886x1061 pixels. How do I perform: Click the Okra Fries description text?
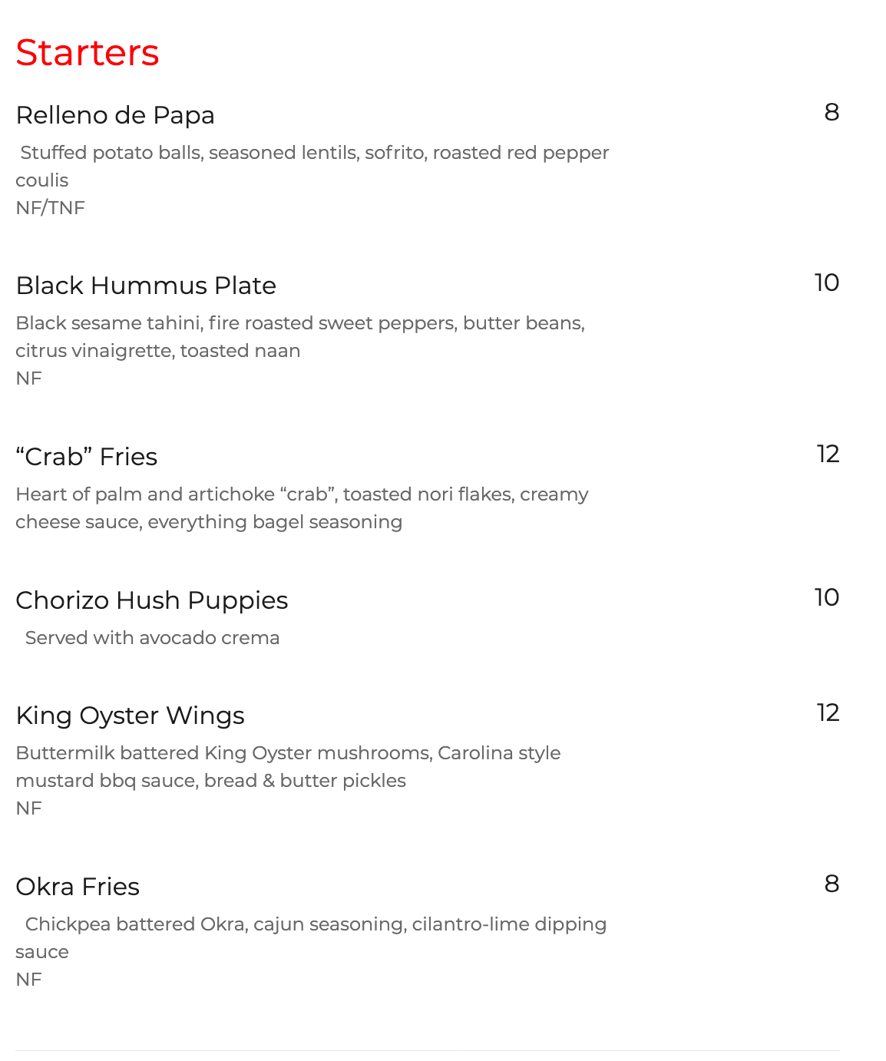315,924
